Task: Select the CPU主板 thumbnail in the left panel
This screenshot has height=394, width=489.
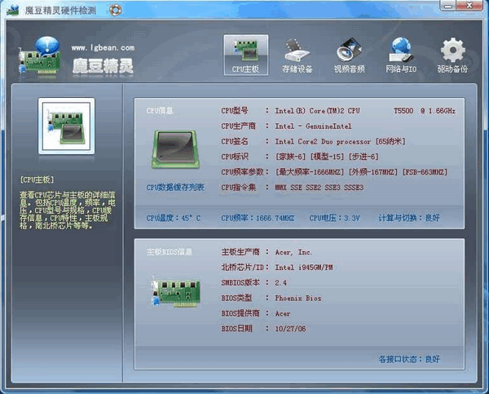Action: (67, 127)
